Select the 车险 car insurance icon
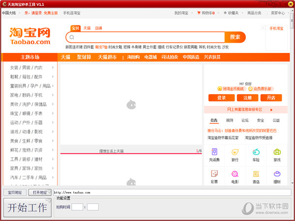This screenshot has width=295, height=221. click(256, 151)
